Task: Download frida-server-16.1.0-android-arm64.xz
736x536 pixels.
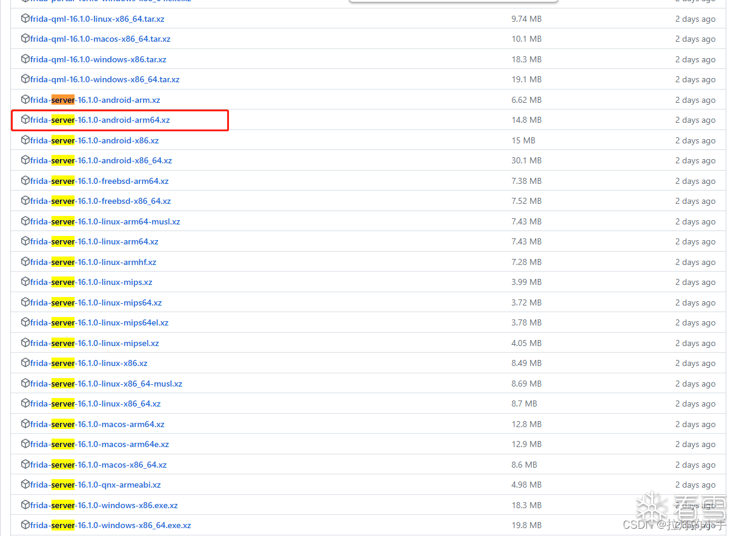Action: coord(100,120)
